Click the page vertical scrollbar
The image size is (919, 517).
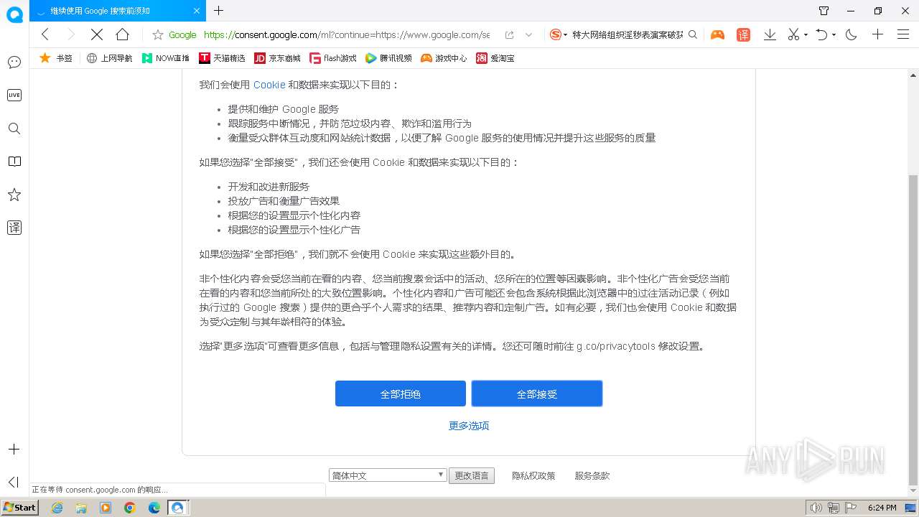coord(913,329)
